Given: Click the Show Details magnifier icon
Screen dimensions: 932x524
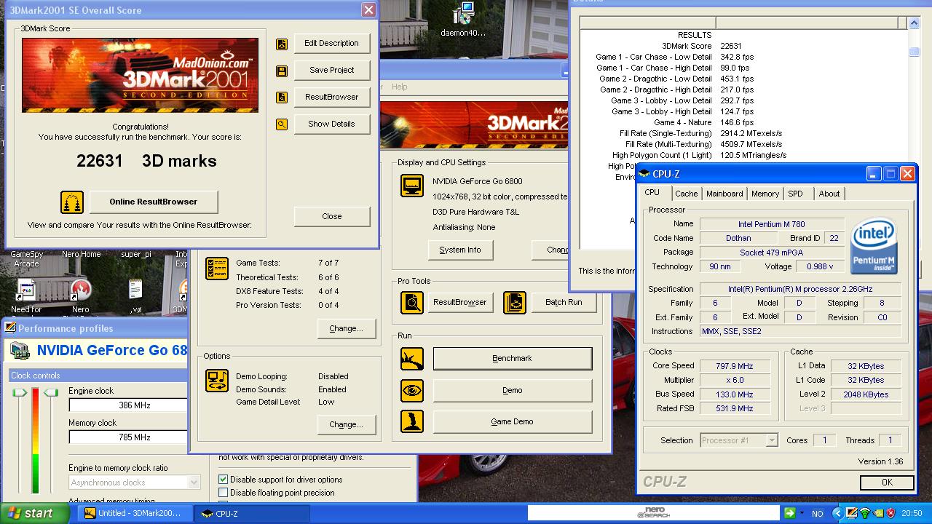Looking at the screenshot, I should pos(282,124).
